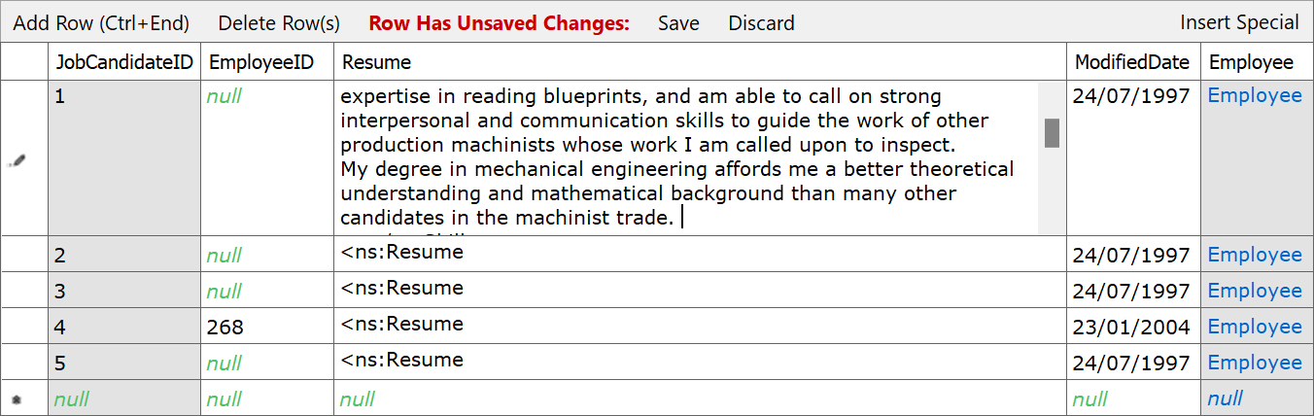Open the Employee link for row 4
This screenshot has height=416, width=1314.
[x=1255, y=327]
